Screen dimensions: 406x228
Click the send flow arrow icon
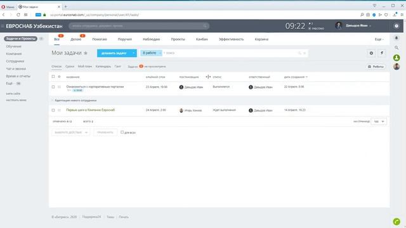pos(380,15)
